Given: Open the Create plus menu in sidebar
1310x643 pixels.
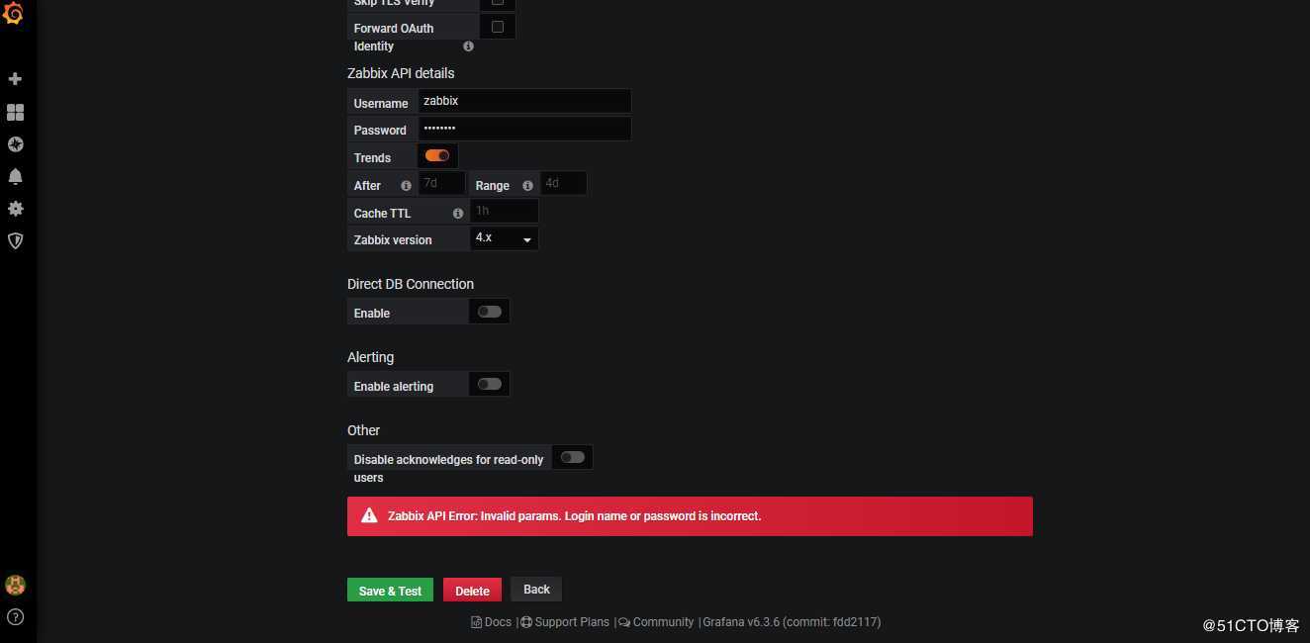Looking at the screenshot, I should [15, 78].
